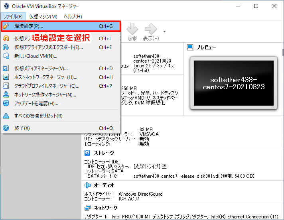
Task: Click the オーディオ speaker icon
Action: click(x=87, y=185)
